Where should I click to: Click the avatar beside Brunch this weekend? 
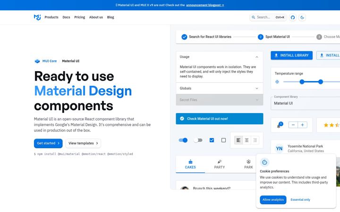click(x=185, y=188)
